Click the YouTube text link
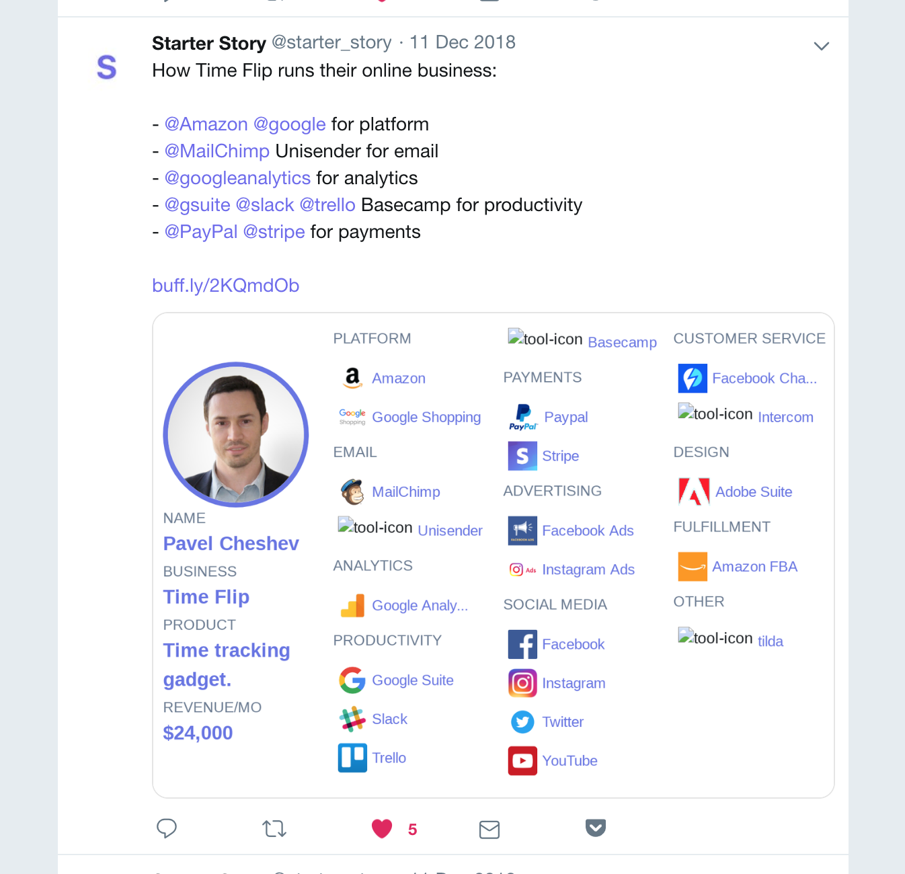The height and width of the screenshot is (874, 905). click(569, 760)
